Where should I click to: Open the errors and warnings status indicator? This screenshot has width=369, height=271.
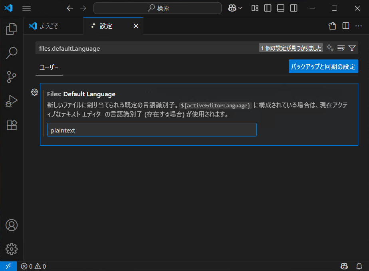(x=34, y=266)
